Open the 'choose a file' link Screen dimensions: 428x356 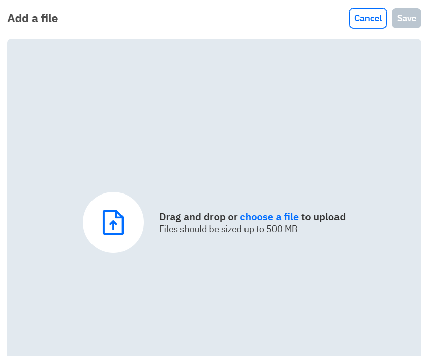point(269,217)
